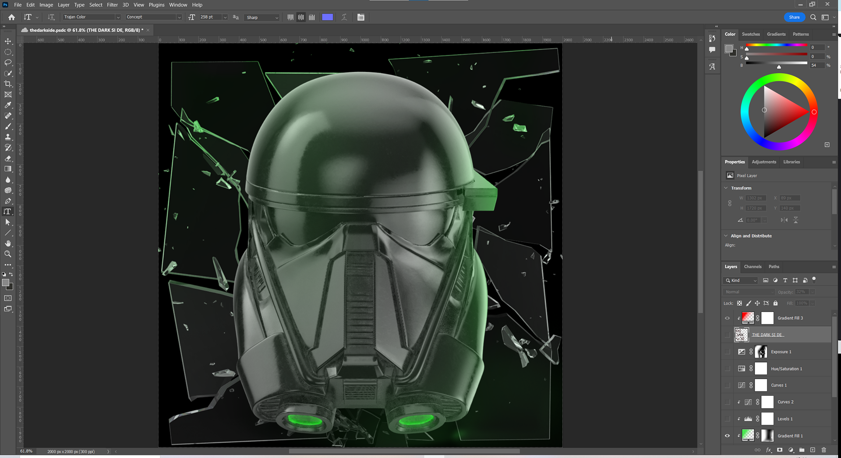841x458 pixels.
Task: Hide the Gradient Fill 1 layer
Action: (x=727, y=436)
